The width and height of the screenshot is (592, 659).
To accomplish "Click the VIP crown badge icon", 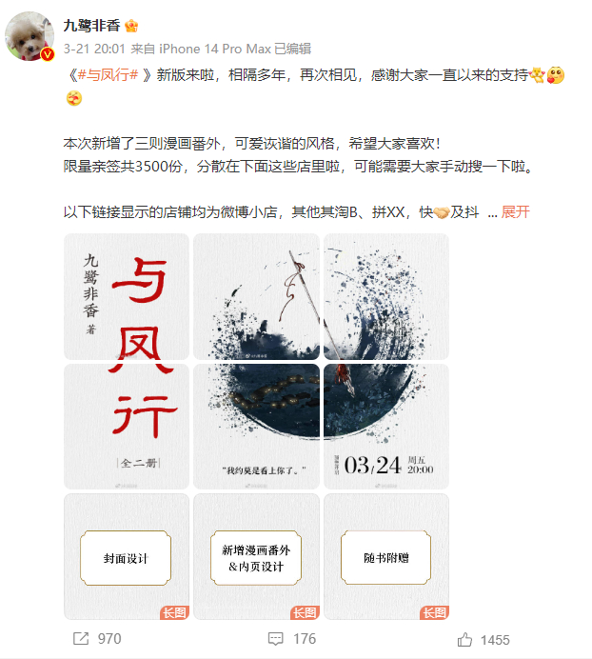I will [x=131, y=26].
